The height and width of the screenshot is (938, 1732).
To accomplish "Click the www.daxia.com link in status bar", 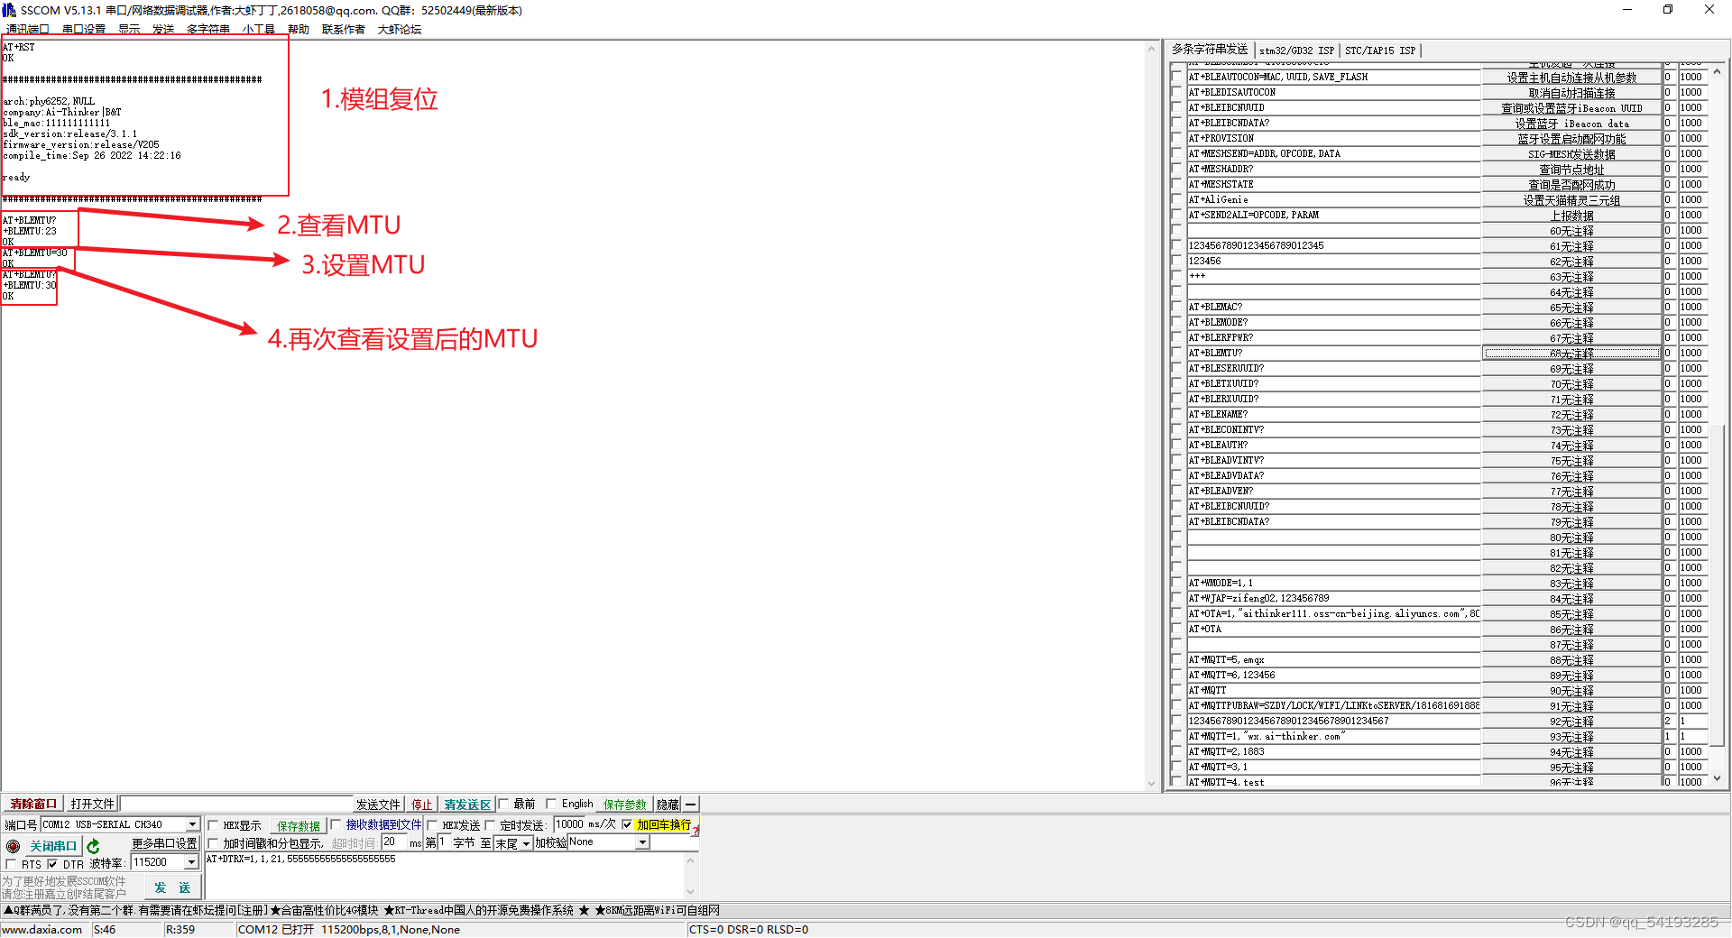I will [x=42, y=929].
